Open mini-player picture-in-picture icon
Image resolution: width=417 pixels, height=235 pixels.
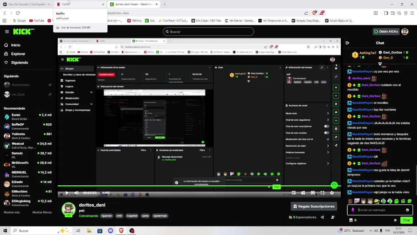click(294, 193)
